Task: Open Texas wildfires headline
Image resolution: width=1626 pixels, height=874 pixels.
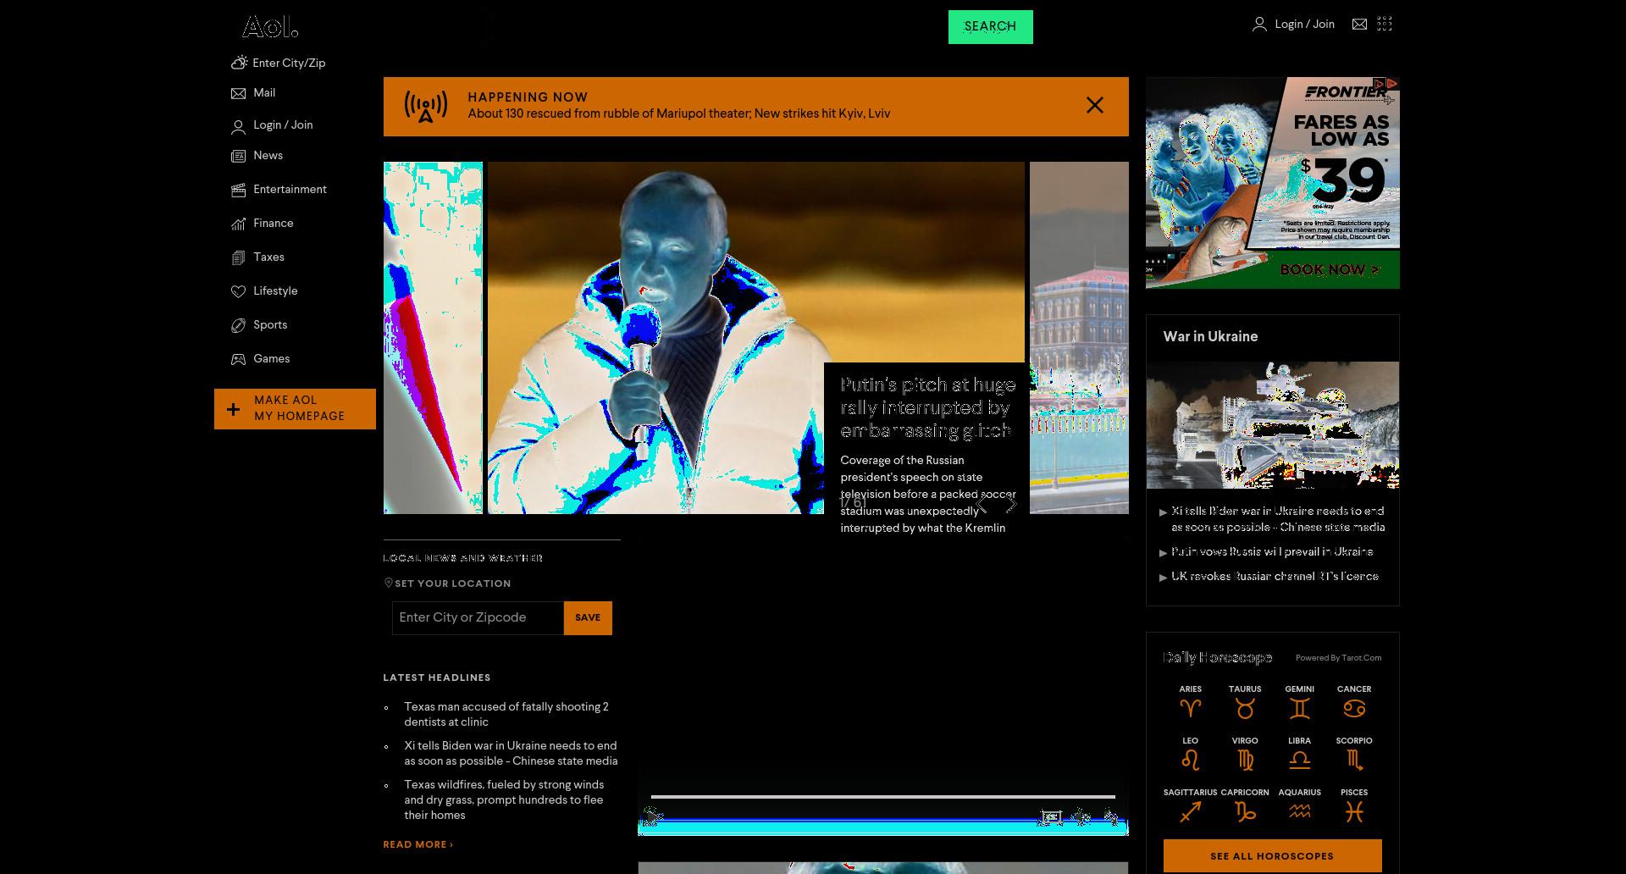Action: 504,800
